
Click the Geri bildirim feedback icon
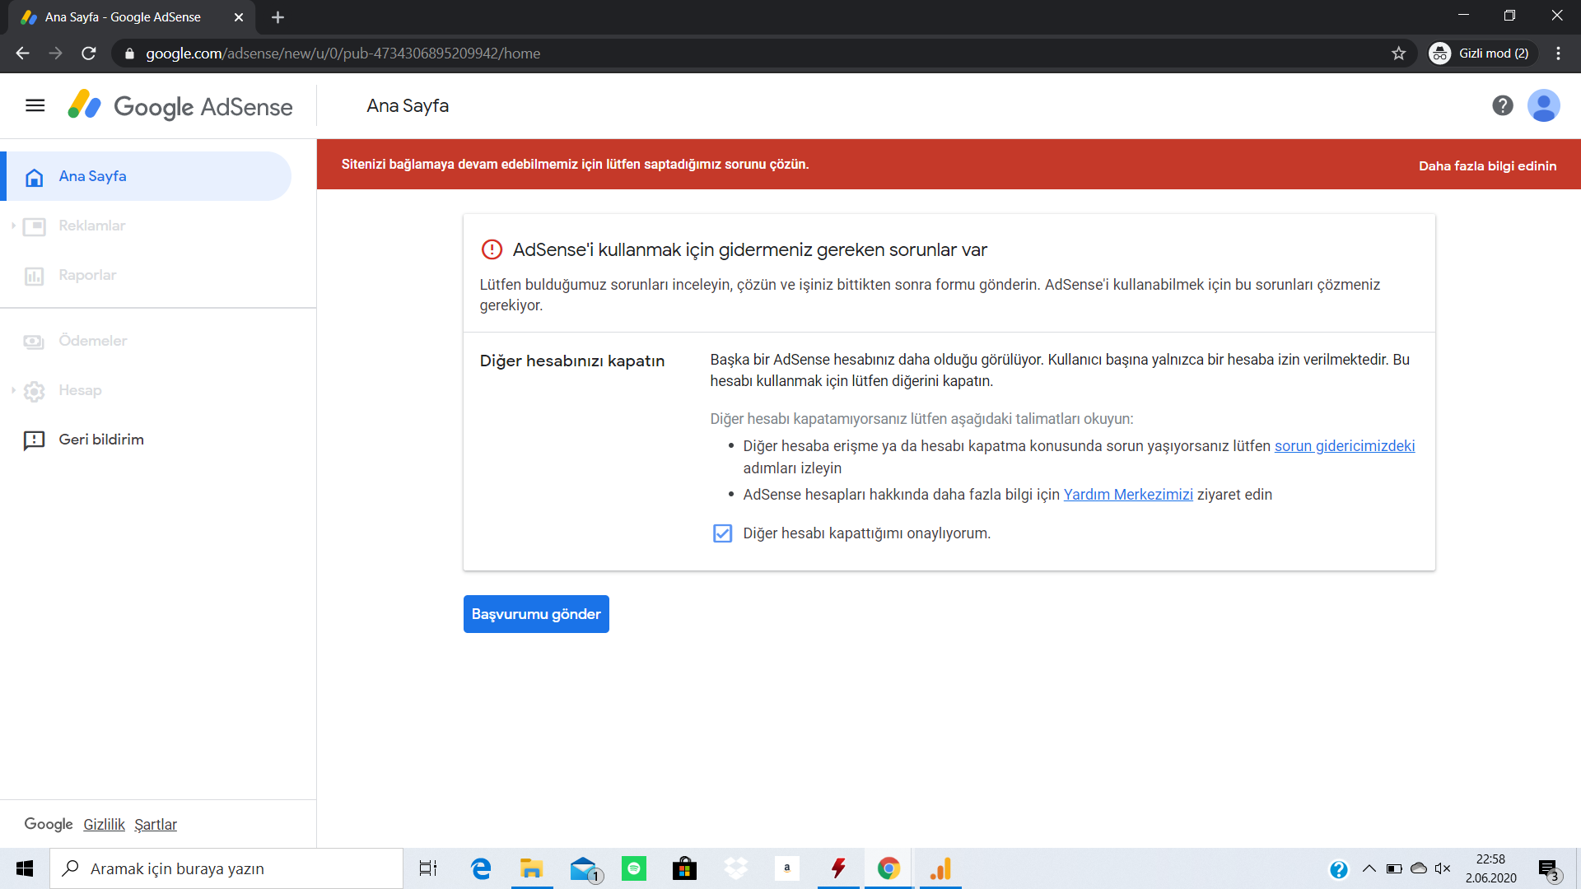tap(35, 440)
